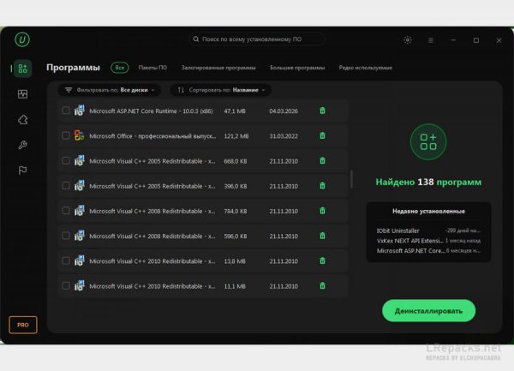Screen dimensions: 514x371
Task: Check Visual C++ 2005 Redistributable 668,0 KB box
Action: (66, 160)
